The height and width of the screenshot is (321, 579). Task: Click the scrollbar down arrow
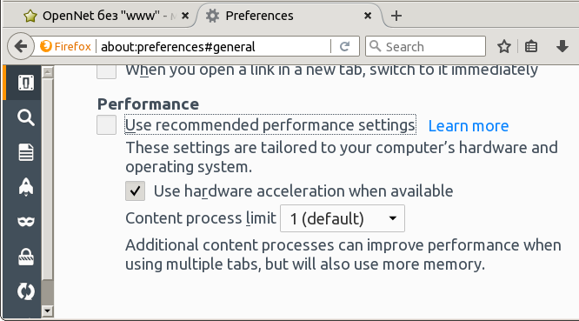click(x=47, y=311)
